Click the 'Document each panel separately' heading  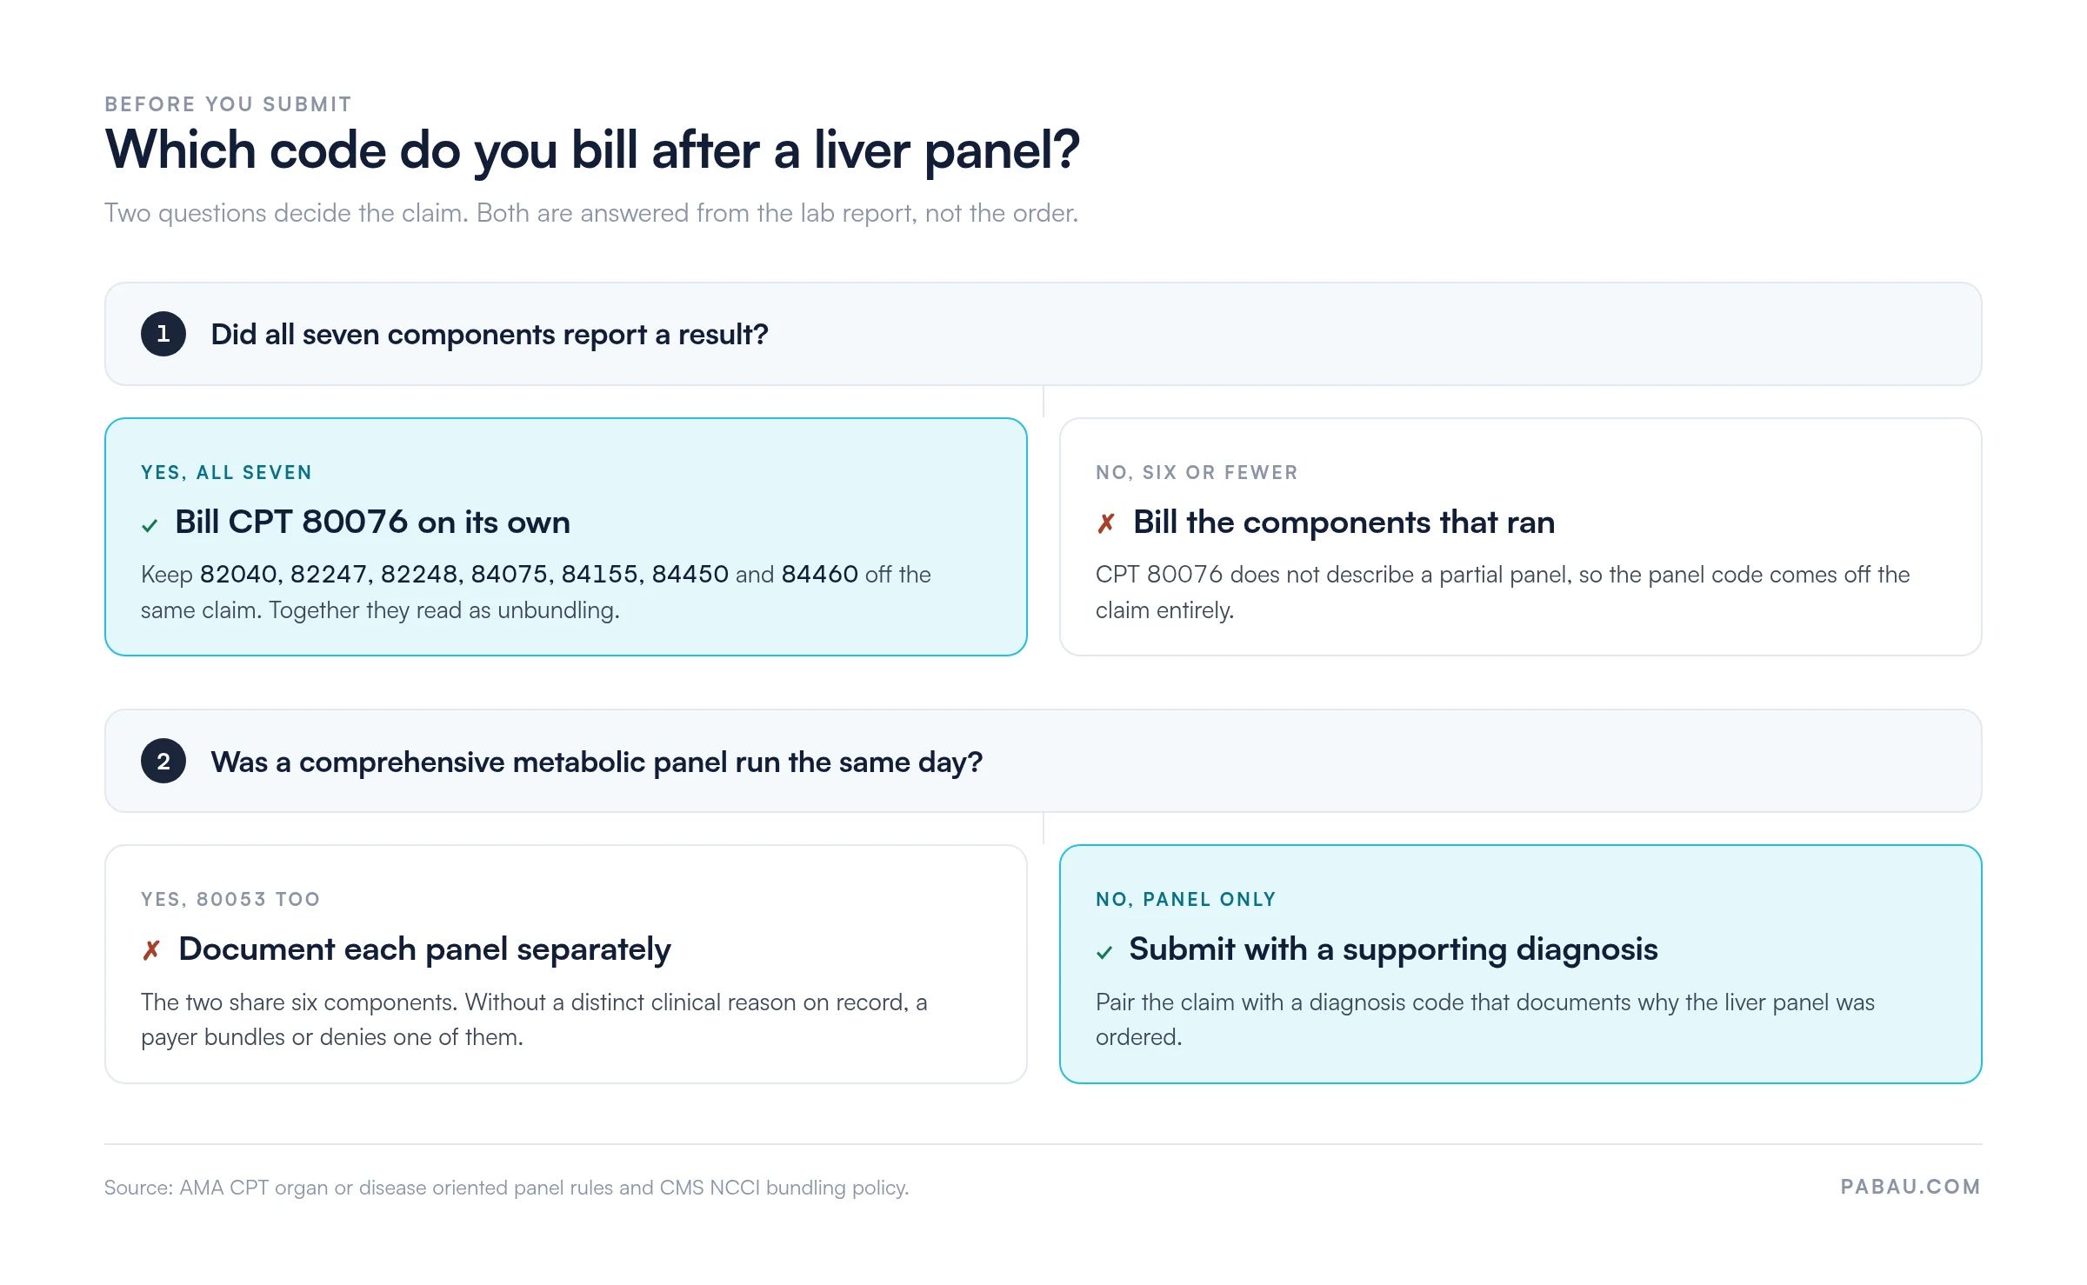tap(425, 949)
